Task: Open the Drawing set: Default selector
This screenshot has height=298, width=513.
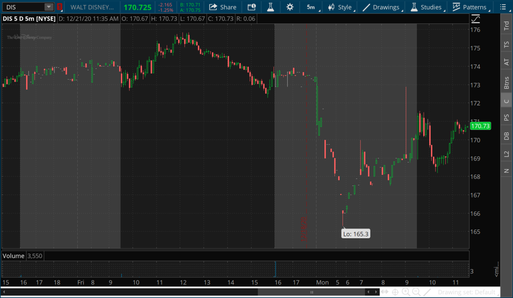Action: click(468, 292)
